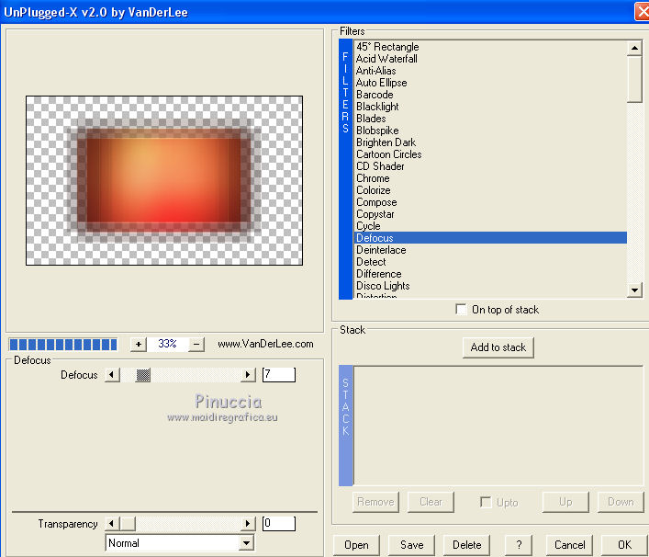The image size is (649, 557).
Task: Click the empty stack list box
Action: point(498,426)
